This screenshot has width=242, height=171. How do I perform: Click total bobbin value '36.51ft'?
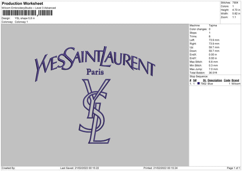coord(213,73)
